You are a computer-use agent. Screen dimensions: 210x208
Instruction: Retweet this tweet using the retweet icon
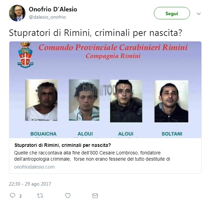click(40, 196)
